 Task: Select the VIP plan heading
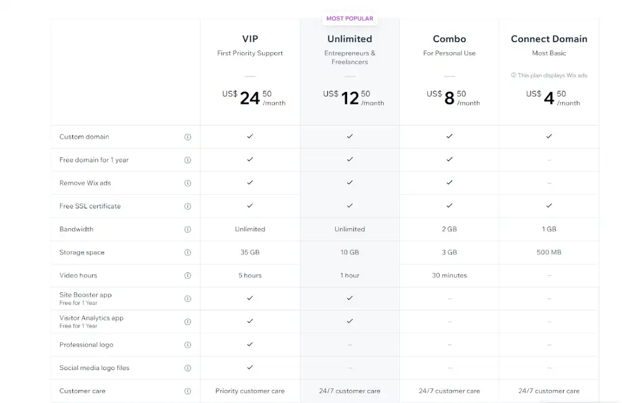250,39
